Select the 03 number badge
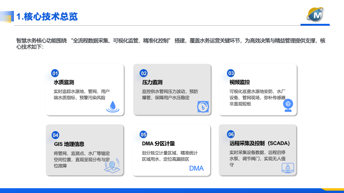 [231, 73]
